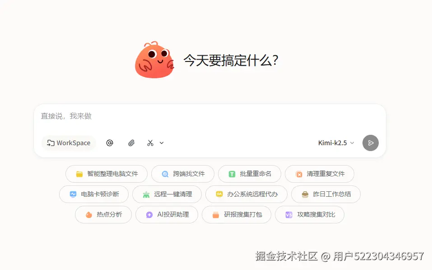
Task: Click the @ mention icon
Action: [109, 143]
